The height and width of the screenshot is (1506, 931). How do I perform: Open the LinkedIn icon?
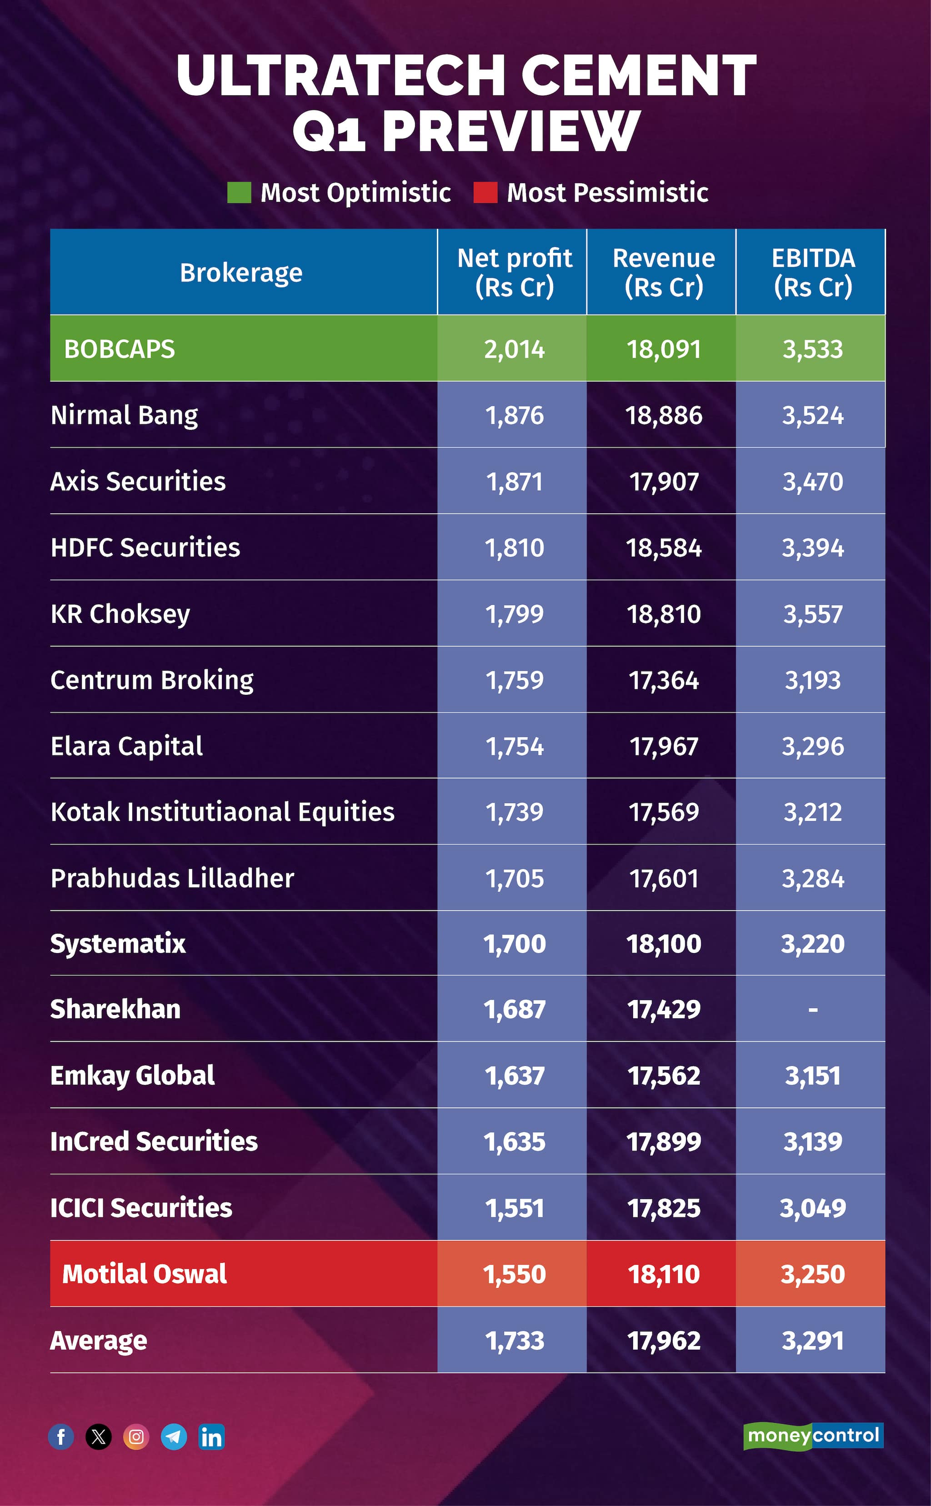pos(211,1437)
